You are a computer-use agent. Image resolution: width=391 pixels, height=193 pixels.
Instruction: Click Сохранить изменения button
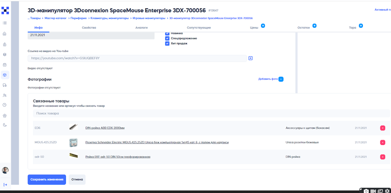point(46,180)
